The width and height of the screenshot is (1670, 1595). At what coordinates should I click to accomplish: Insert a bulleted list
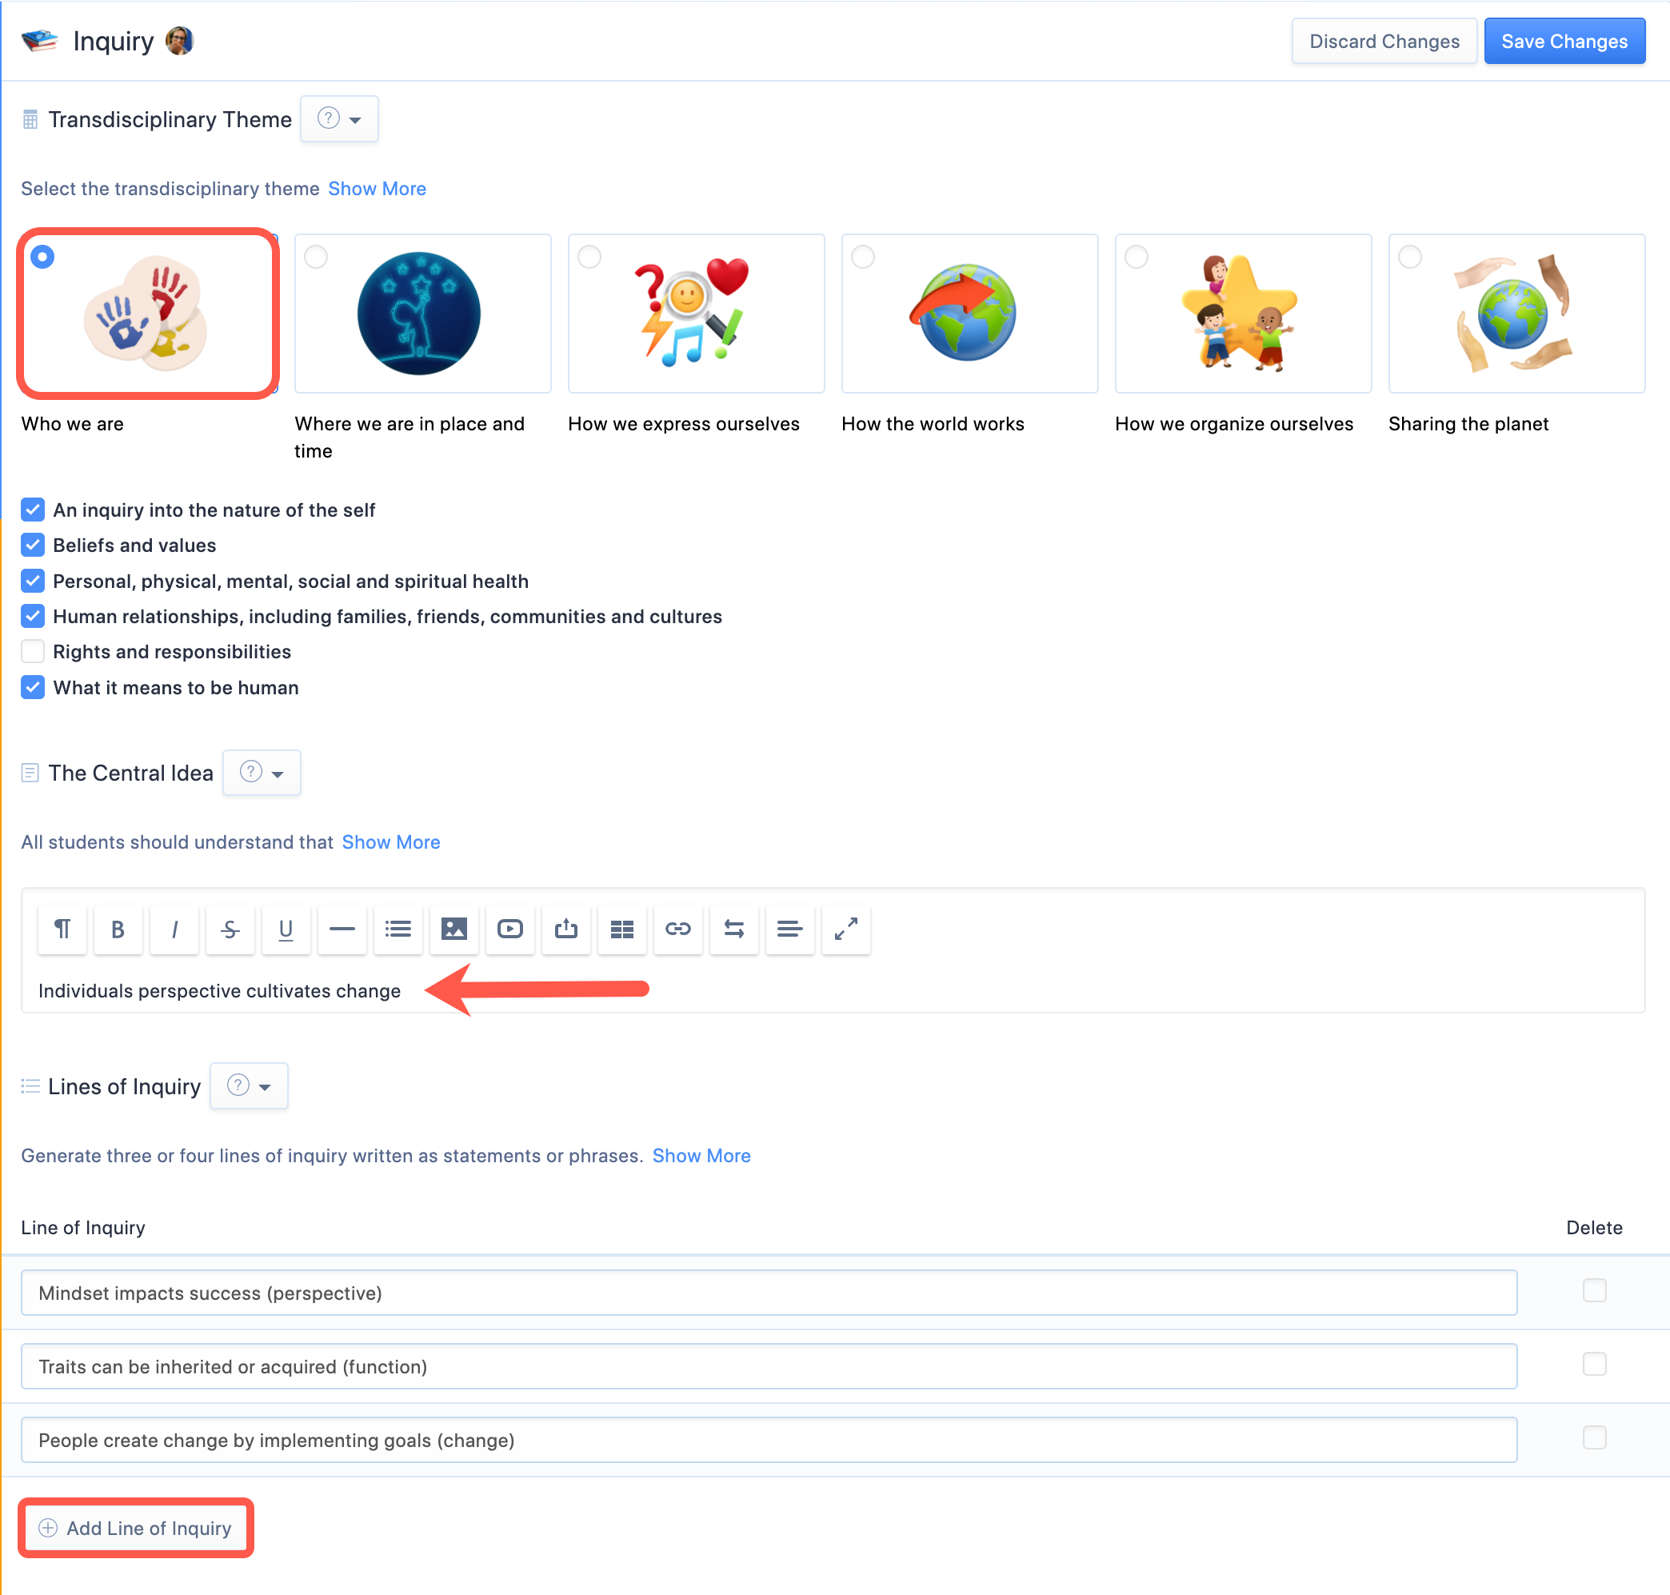tap(398, 929)
